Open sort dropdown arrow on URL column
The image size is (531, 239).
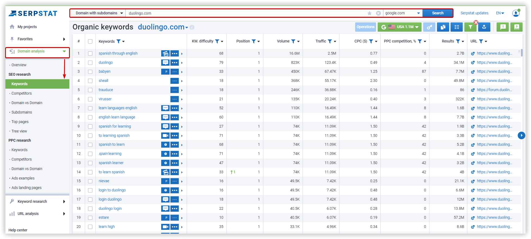pos(486,42)
